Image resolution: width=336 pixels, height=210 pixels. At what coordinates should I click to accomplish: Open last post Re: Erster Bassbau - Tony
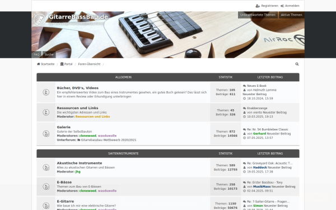pos(265,183)
